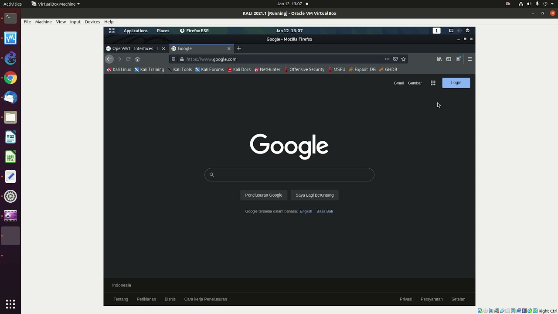Open Files manager from dock

[10, 117]
